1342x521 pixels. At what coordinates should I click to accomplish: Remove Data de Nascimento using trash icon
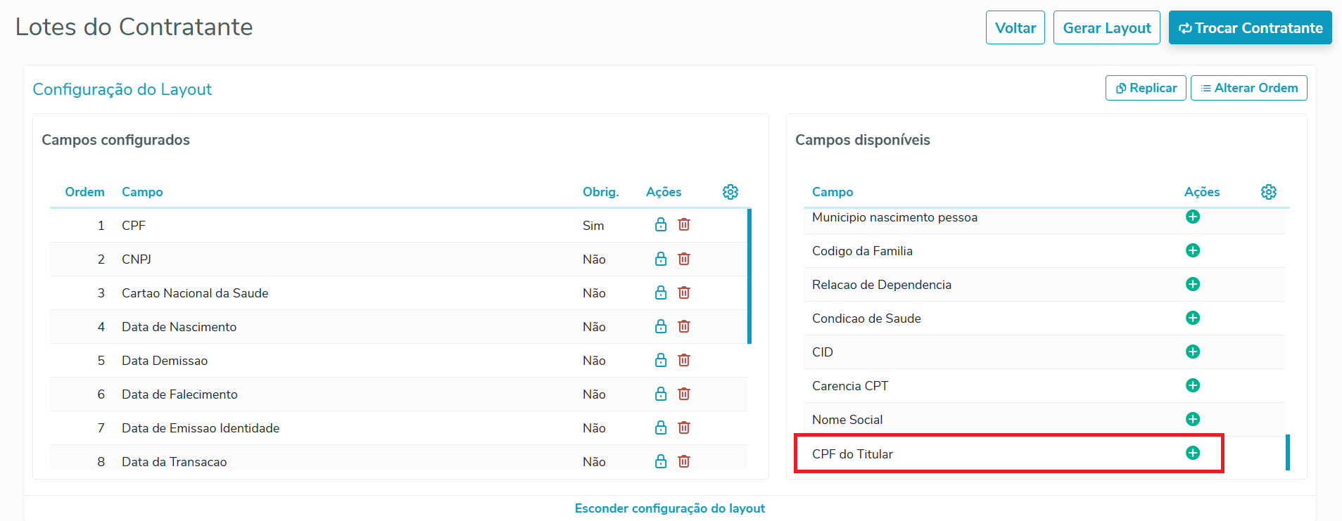tap(683, 326)
